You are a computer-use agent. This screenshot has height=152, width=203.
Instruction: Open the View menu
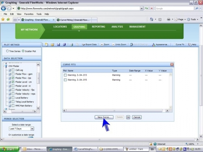19,14
